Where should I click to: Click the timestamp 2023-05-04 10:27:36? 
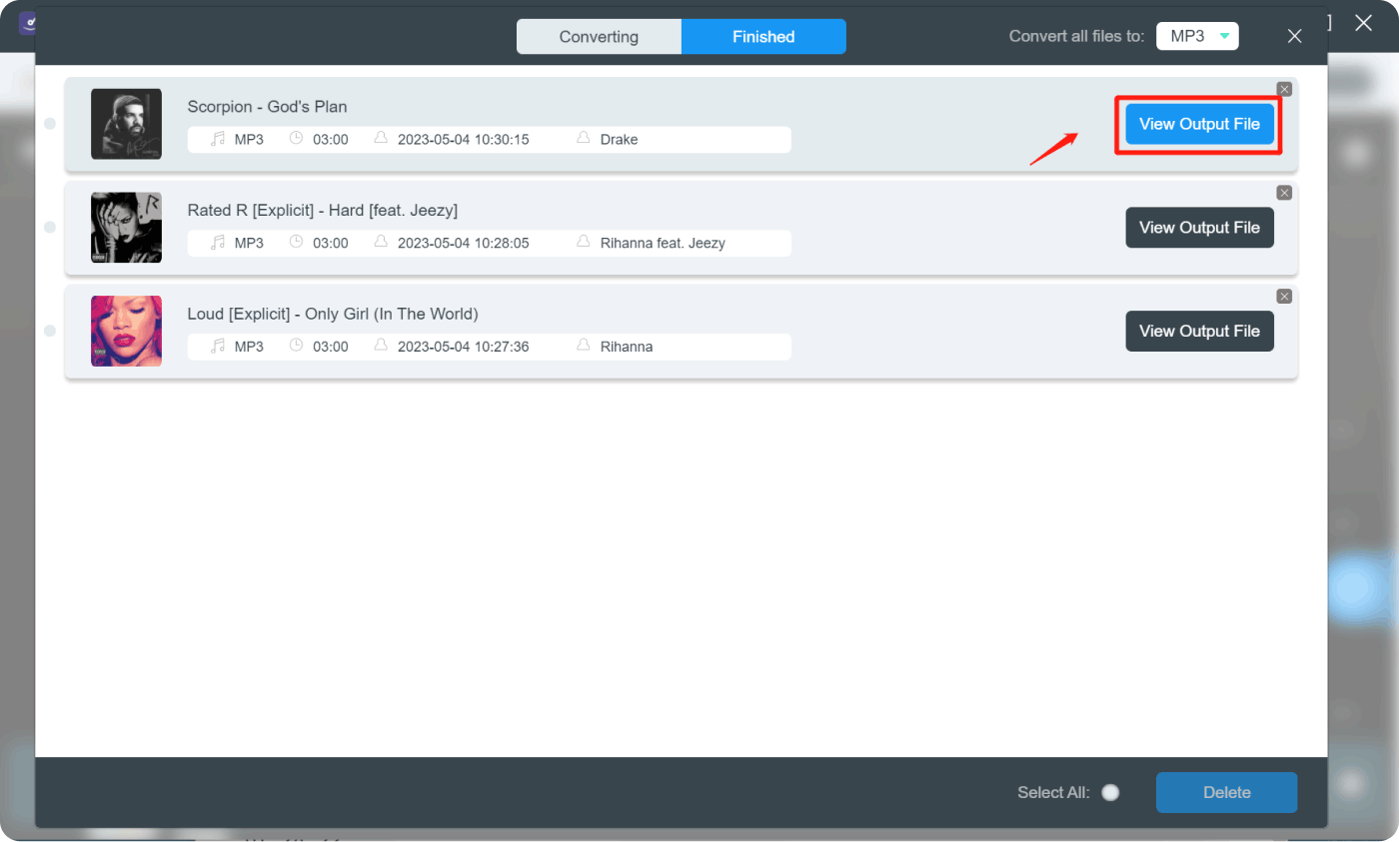464,347
